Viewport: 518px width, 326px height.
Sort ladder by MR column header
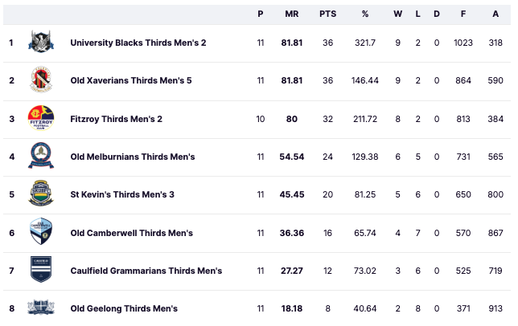click(292, 14)
